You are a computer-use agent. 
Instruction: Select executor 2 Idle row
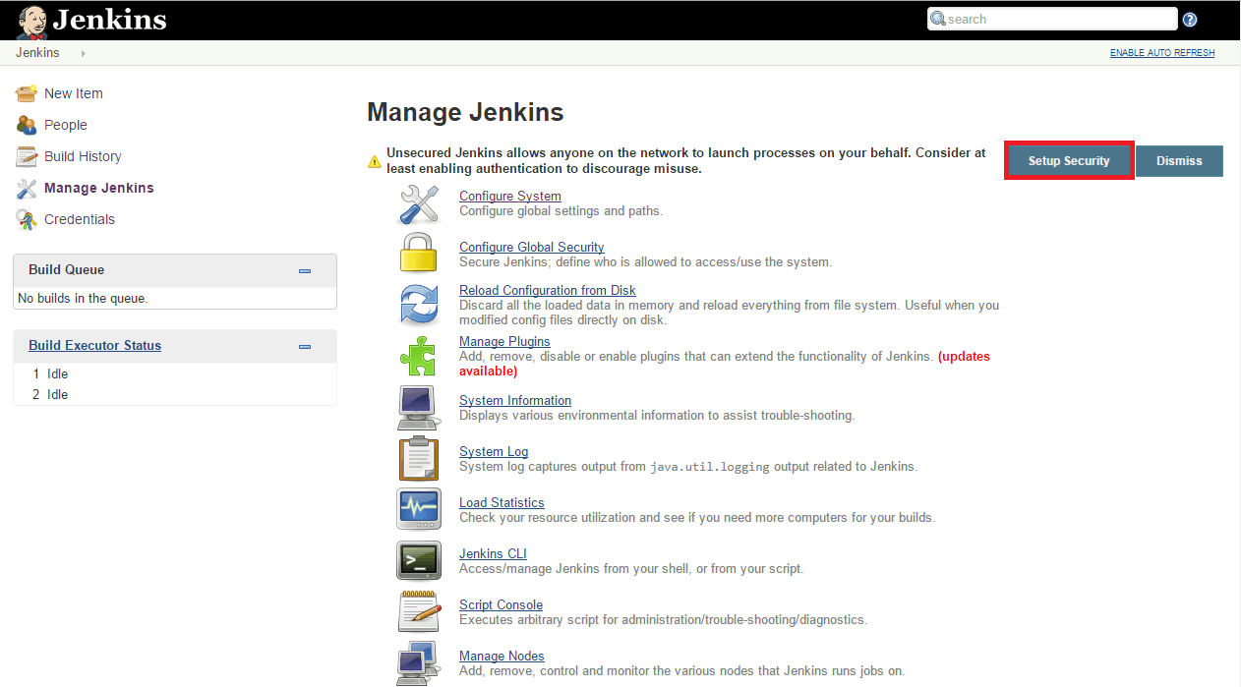click(175, 394)
